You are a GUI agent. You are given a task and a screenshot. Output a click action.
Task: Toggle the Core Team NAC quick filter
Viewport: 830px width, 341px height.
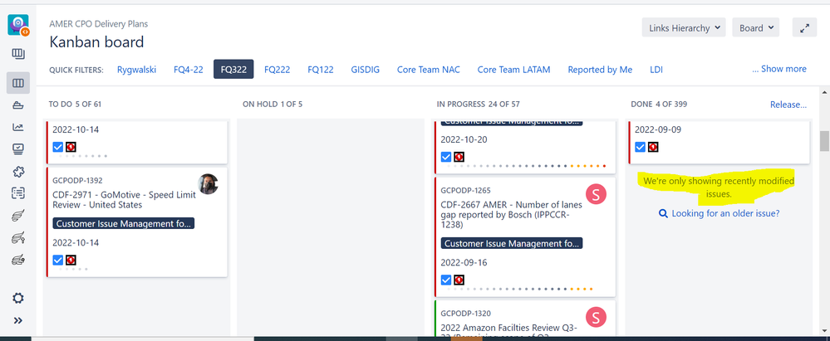429,69
